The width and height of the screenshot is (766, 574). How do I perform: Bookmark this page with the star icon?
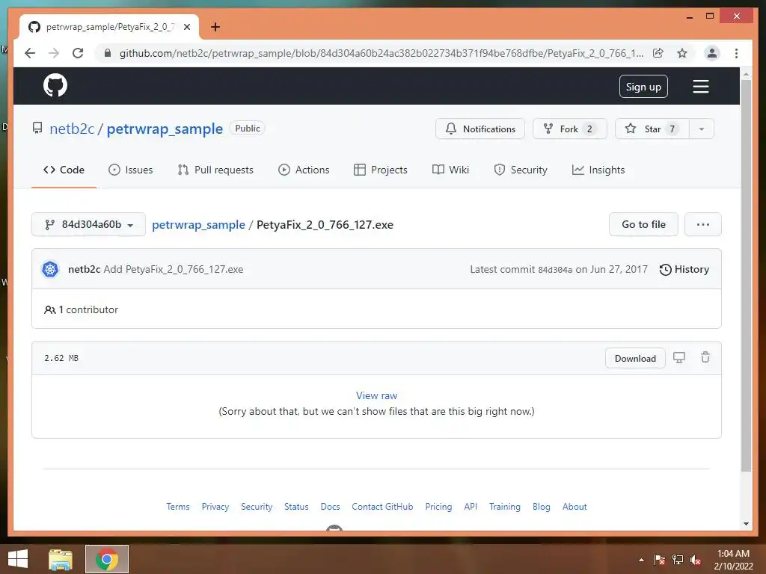[682, 53]
